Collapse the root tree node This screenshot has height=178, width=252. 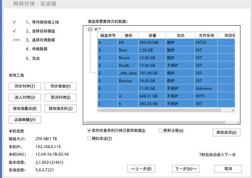90,29
